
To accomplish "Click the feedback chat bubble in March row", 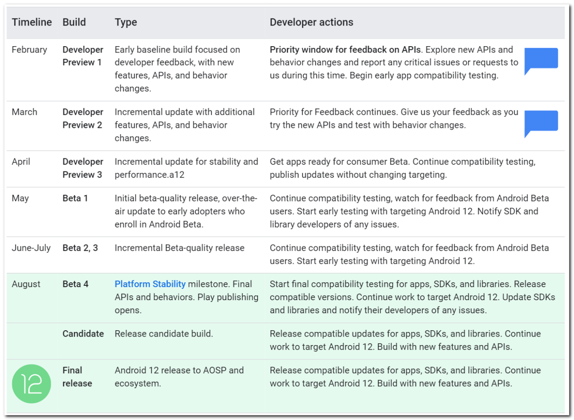I will coord(541,123).
